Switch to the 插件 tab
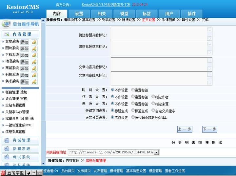The image size is (236, 176). 192,14
